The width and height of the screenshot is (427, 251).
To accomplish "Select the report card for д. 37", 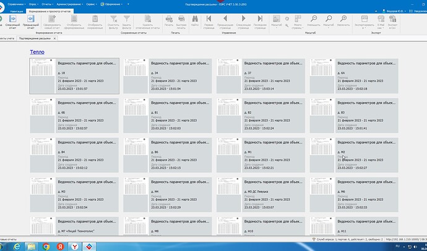I will tap(261, 76).
